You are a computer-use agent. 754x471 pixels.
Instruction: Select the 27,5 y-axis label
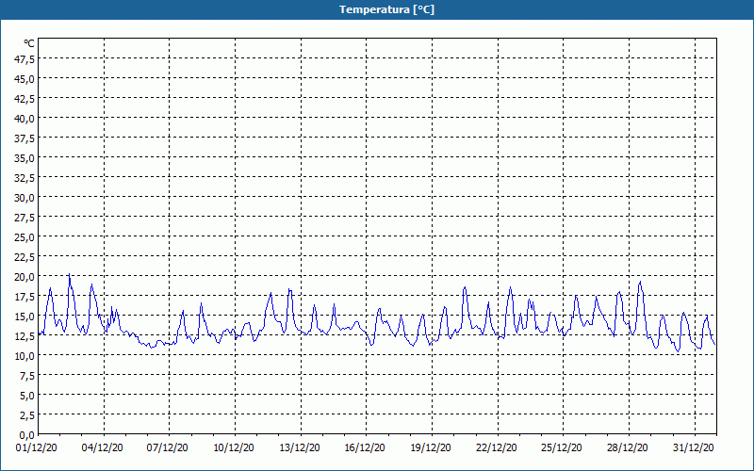pos(25,218)
